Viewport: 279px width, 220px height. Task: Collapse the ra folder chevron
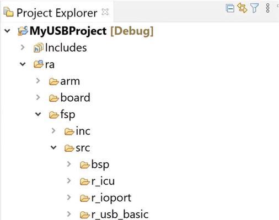[x=23, y=64]
